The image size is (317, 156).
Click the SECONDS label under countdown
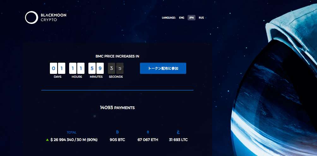116,77
